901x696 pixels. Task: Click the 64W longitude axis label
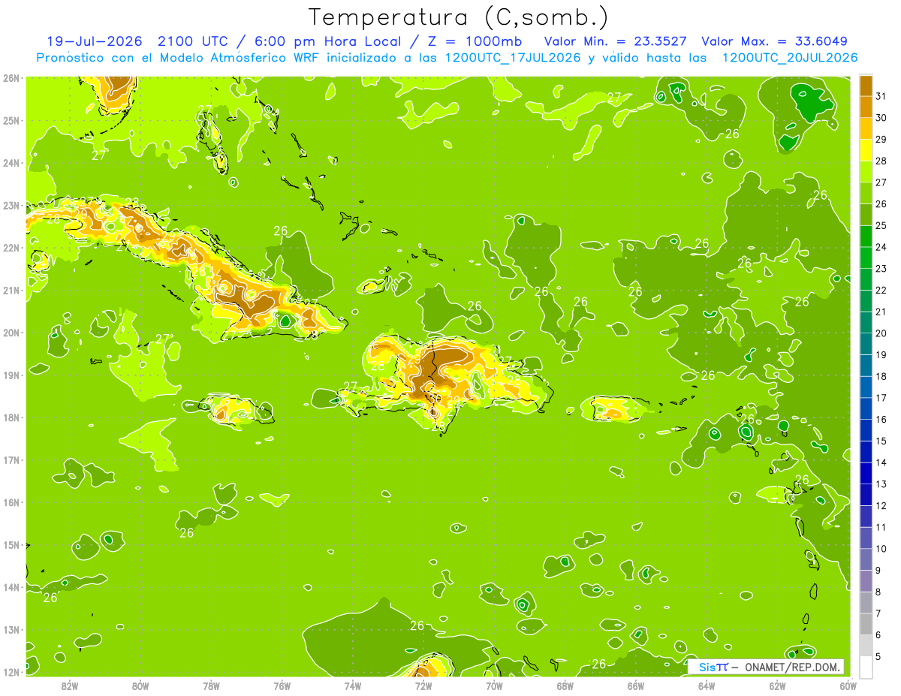click(x=707, y=685)
